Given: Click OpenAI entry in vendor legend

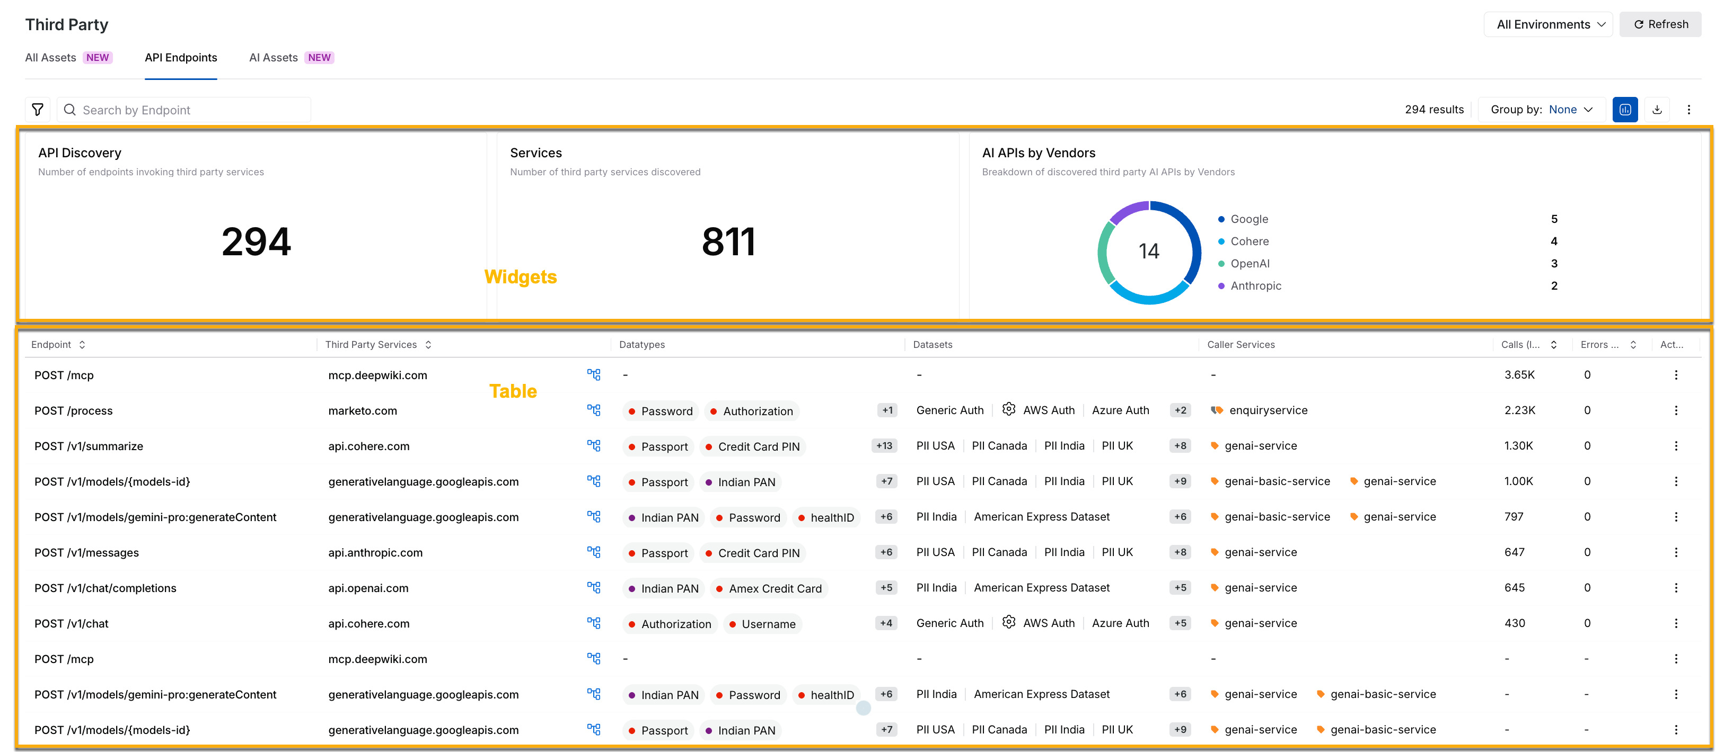Looking at the screenshot, I should (1250, 263).
